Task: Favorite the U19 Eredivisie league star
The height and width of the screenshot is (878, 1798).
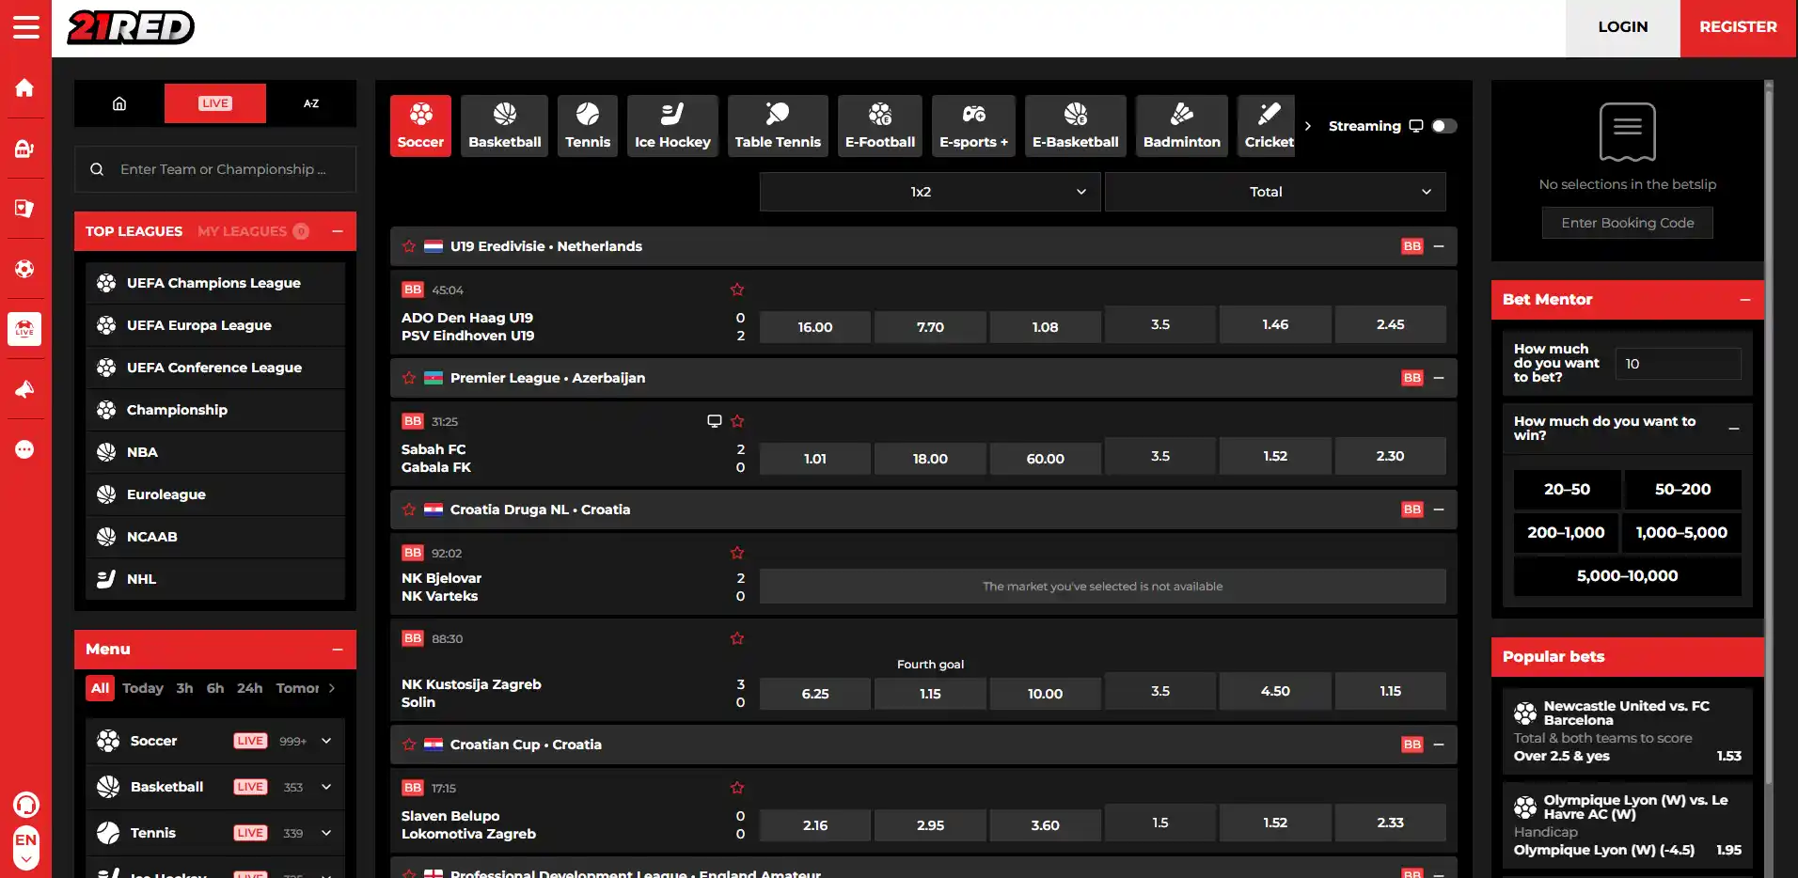Action: (409, 246)
